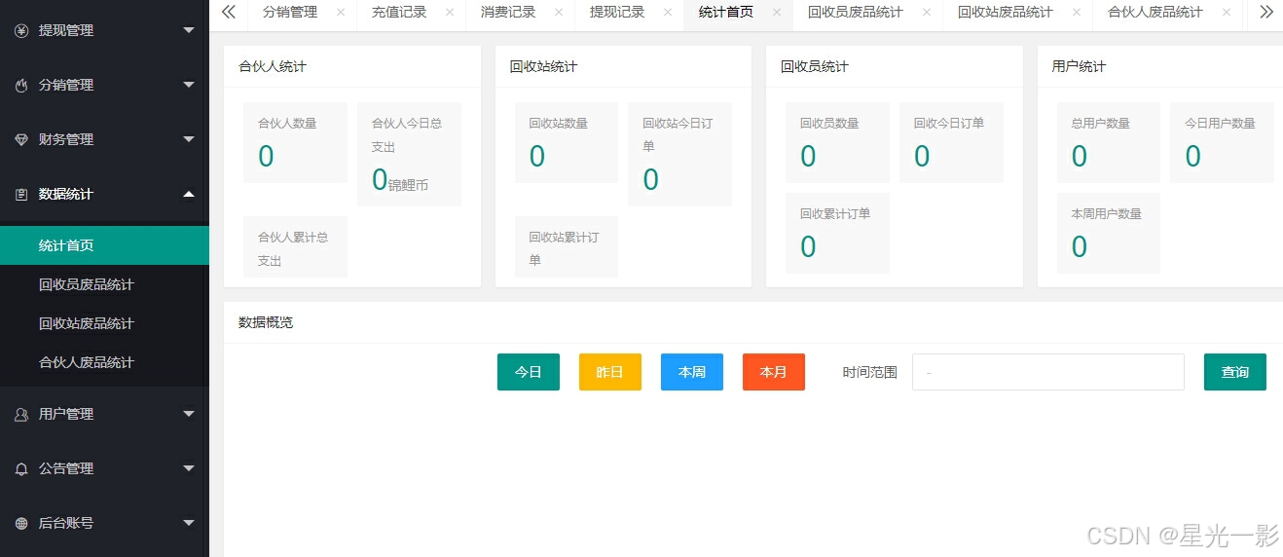Close the 充值记录 tab
This screenshot has height=557, width=1283.
click(449, 13)
